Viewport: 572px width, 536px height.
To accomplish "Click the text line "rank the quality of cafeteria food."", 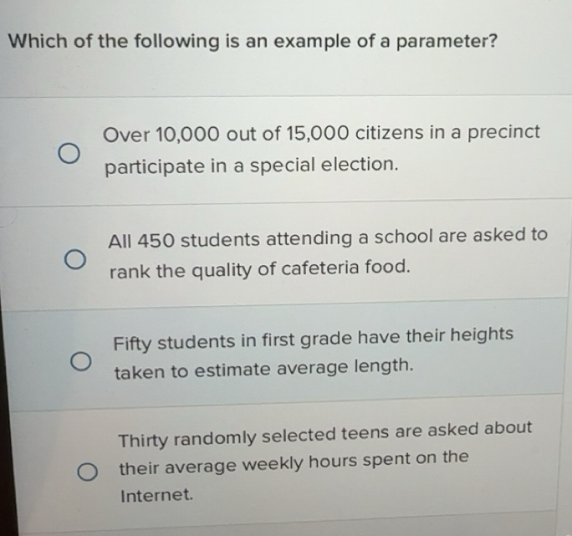I will (x=260, y=268).
